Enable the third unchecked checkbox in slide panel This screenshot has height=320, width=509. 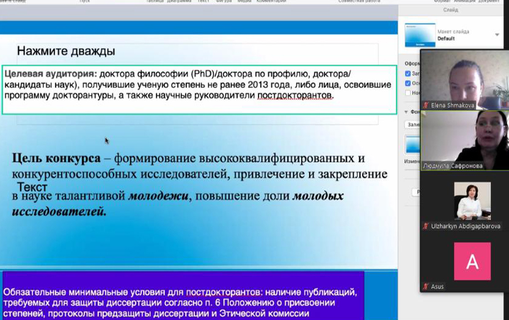click(408, 93)
